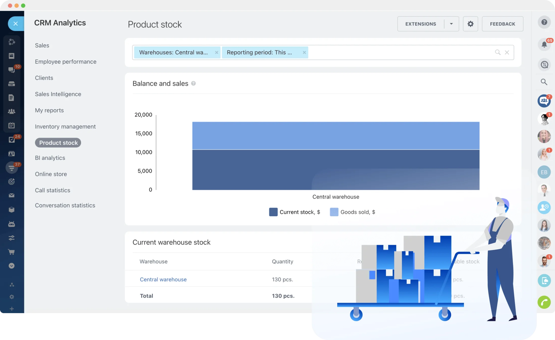Image resolution: width=555 pixels, height=340 pixels.
Task: Open the Central warehouse link
Action: (163, 279)
